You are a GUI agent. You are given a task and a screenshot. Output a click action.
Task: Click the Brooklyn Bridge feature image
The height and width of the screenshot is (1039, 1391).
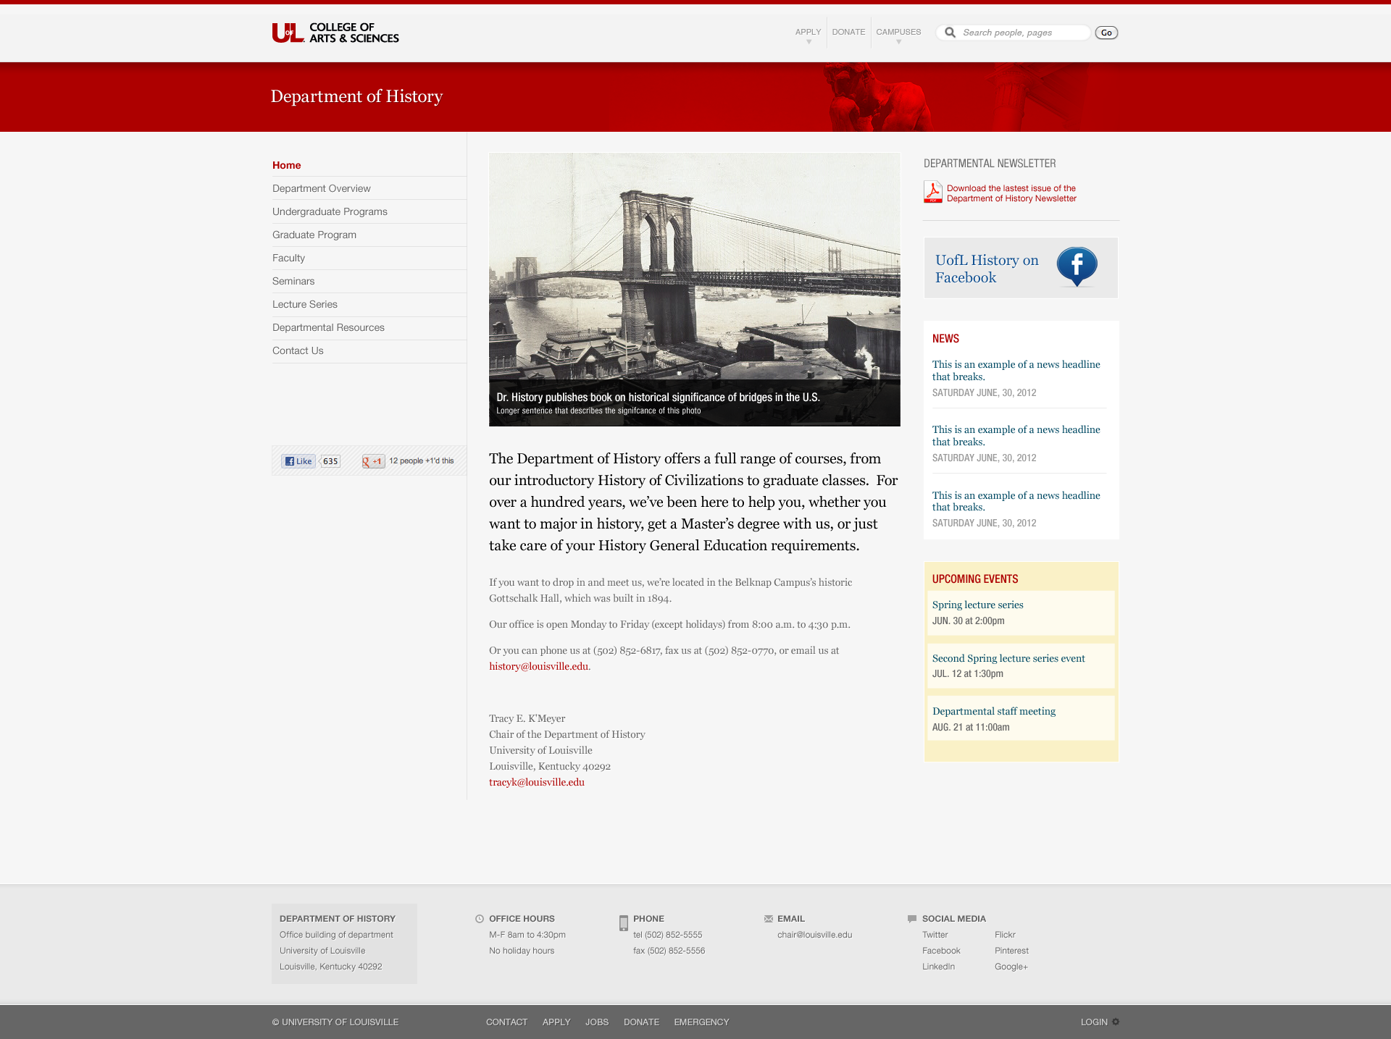694,275
